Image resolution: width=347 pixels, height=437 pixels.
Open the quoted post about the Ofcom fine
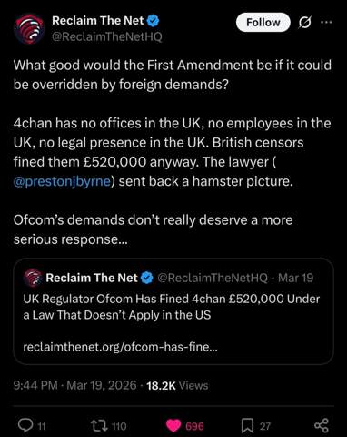(173, 311)
